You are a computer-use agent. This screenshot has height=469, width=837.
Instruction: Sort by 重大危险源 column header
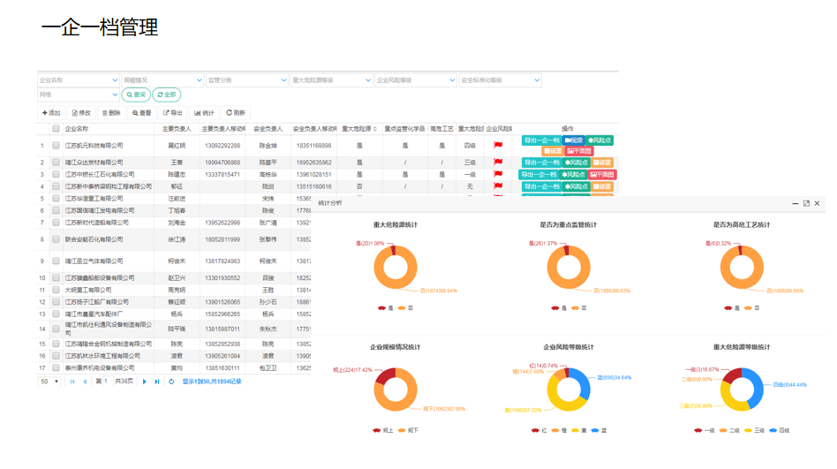(358, 129)
